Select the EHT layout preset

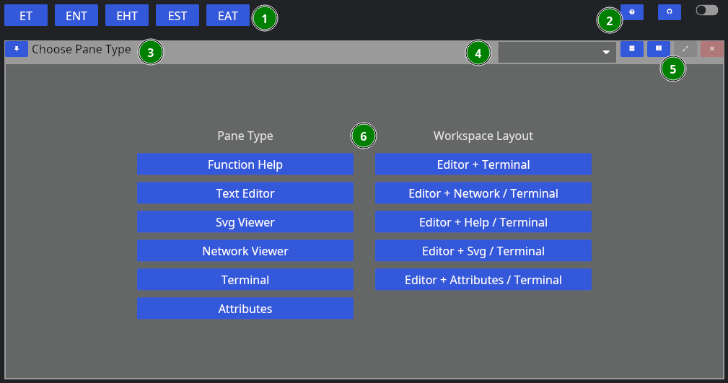point(127,16)
